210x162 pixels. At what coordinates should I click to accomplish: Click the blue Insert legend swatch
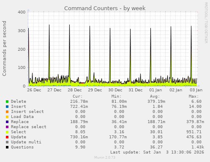(x=7, y=107)
